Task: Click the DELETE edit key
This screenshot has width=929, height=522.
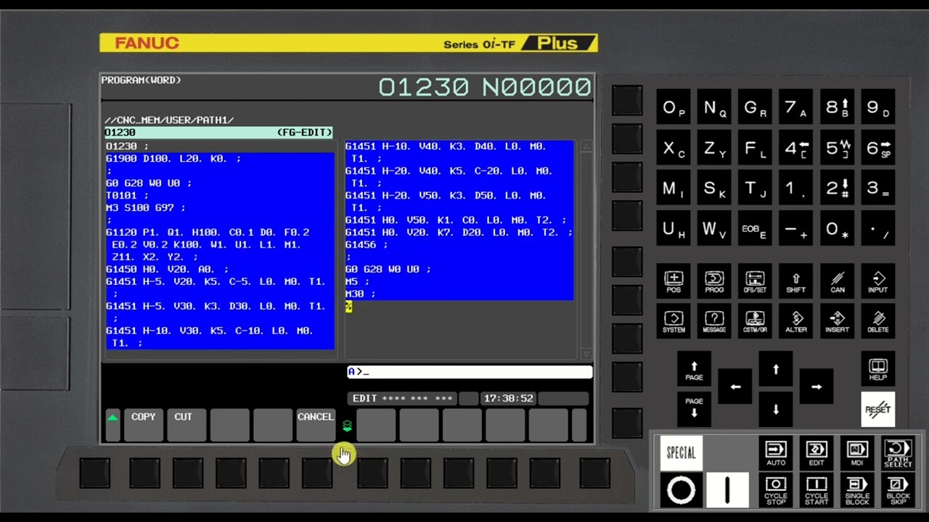Action: coord(877,322)
